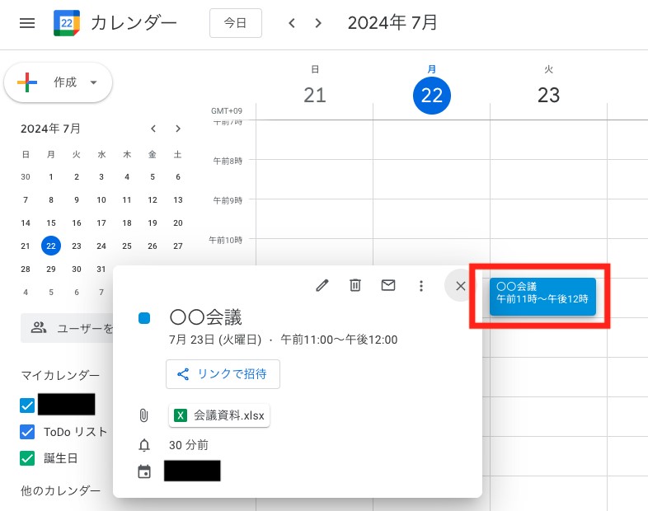Edit the event with pencil icon
648x511 pixels.
[322, 285]
